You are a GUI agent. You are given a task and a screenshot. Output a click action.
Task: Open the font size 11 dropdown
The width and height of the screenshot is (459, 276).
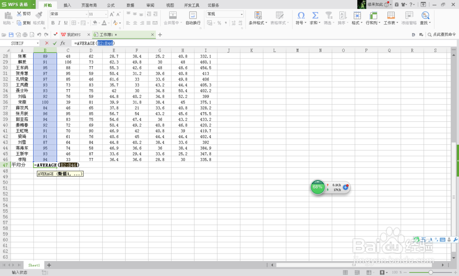[106, 14]
